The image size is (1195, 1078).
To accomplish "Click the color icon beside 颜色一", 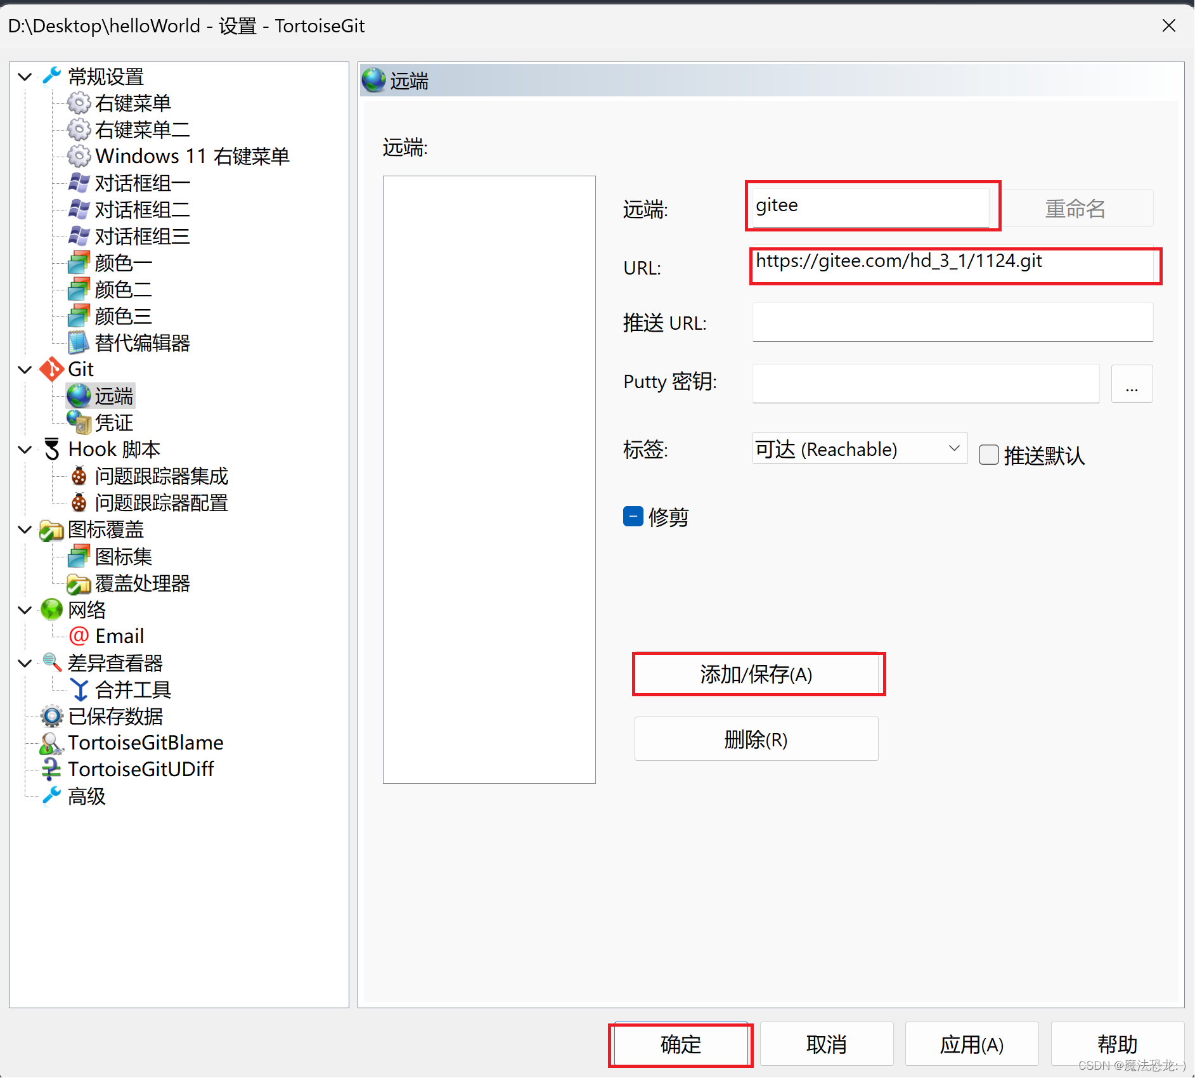I will 79,263.
